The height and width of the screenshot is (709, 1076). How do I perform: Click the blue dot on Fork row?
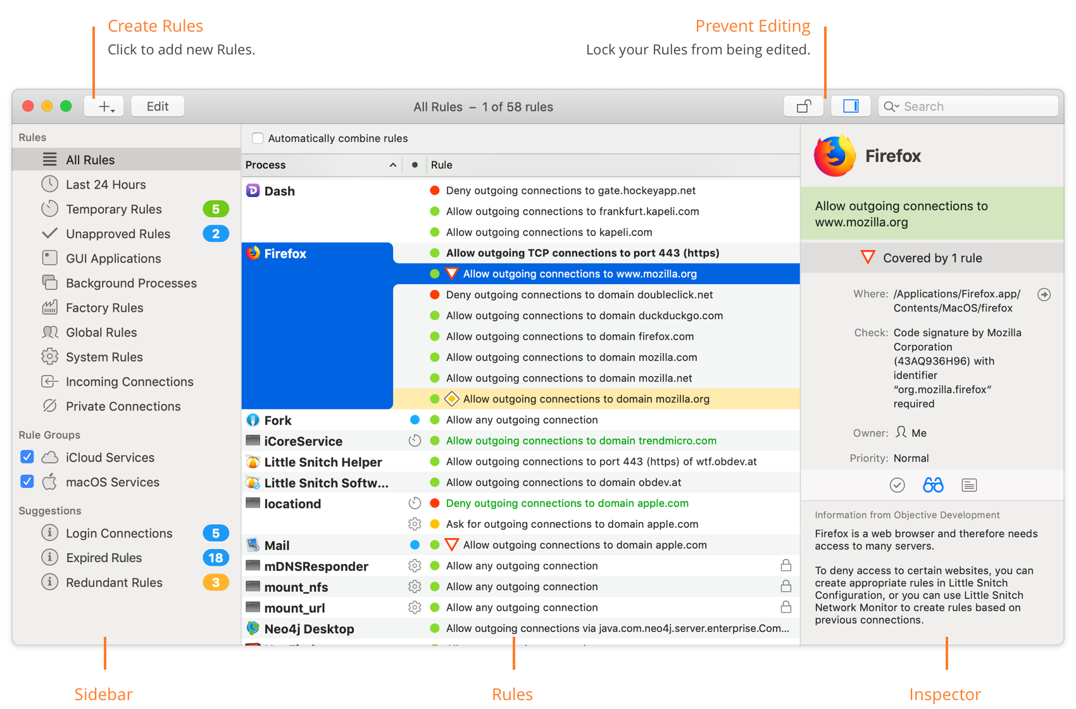point(415,420)
